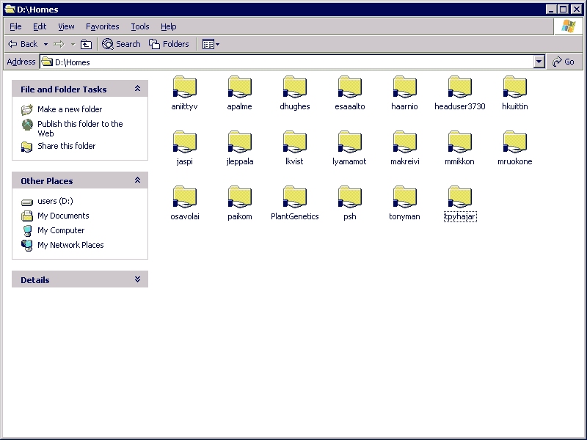Click inside the Address text field
Screen dimensions: 587x440
pos(293,62)
